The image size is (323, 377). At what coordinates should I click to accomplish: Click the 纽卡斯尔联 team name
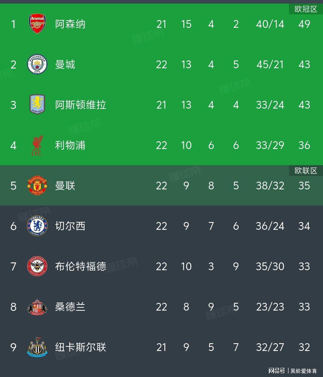pos(80,347)
